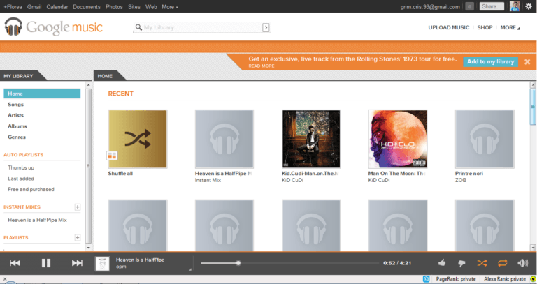Image resolution: width=537 pixels, height=284 pixels.
Task: Open Photos from the Google bar
Action: click(114, 6)
